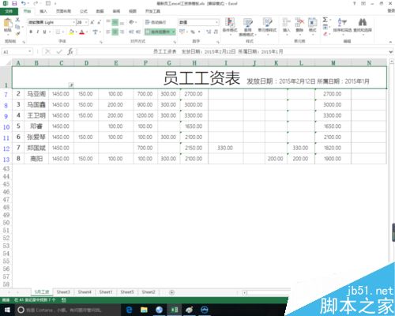Open the font name dropdown
395x316 pixels.
74,22
